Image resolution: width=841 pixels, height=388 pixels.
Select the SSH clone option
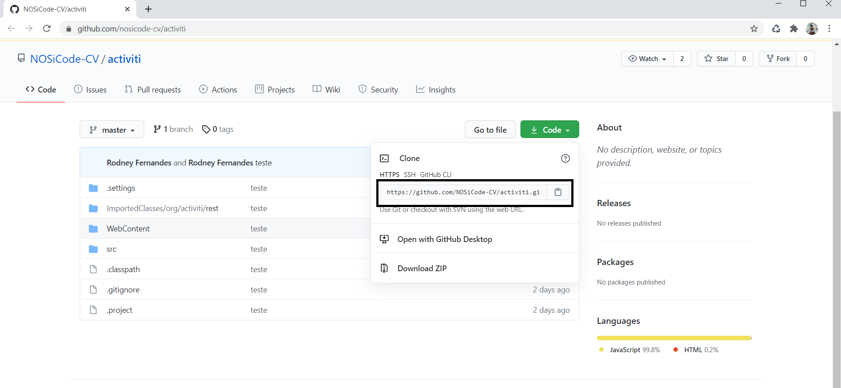410,174
